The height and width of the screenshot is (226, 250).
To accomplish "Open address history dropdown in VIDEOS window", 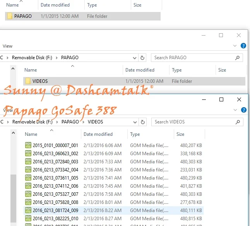I will [x=135, y=122].
